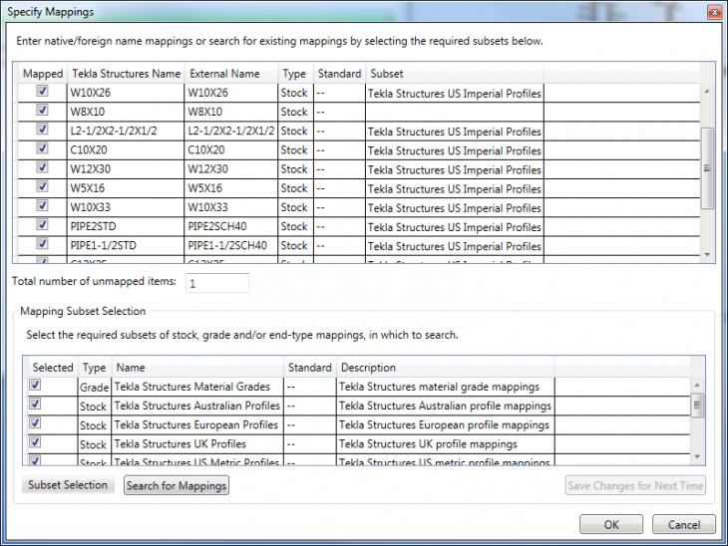
Task: Select External Name cell PIPE2SCH40
Action: (230, 226)
